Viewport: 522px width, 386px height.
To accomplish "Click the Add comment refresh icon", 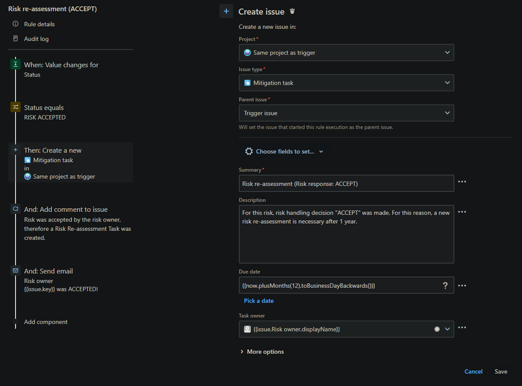I will (x=15, y=209).
